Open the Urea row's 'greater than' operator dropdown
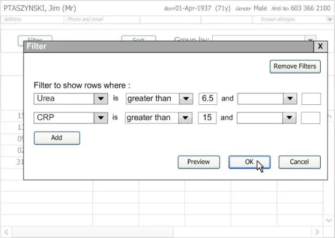Image resolution: width=335 pixels, height=238 pixels. click(186, 99)
